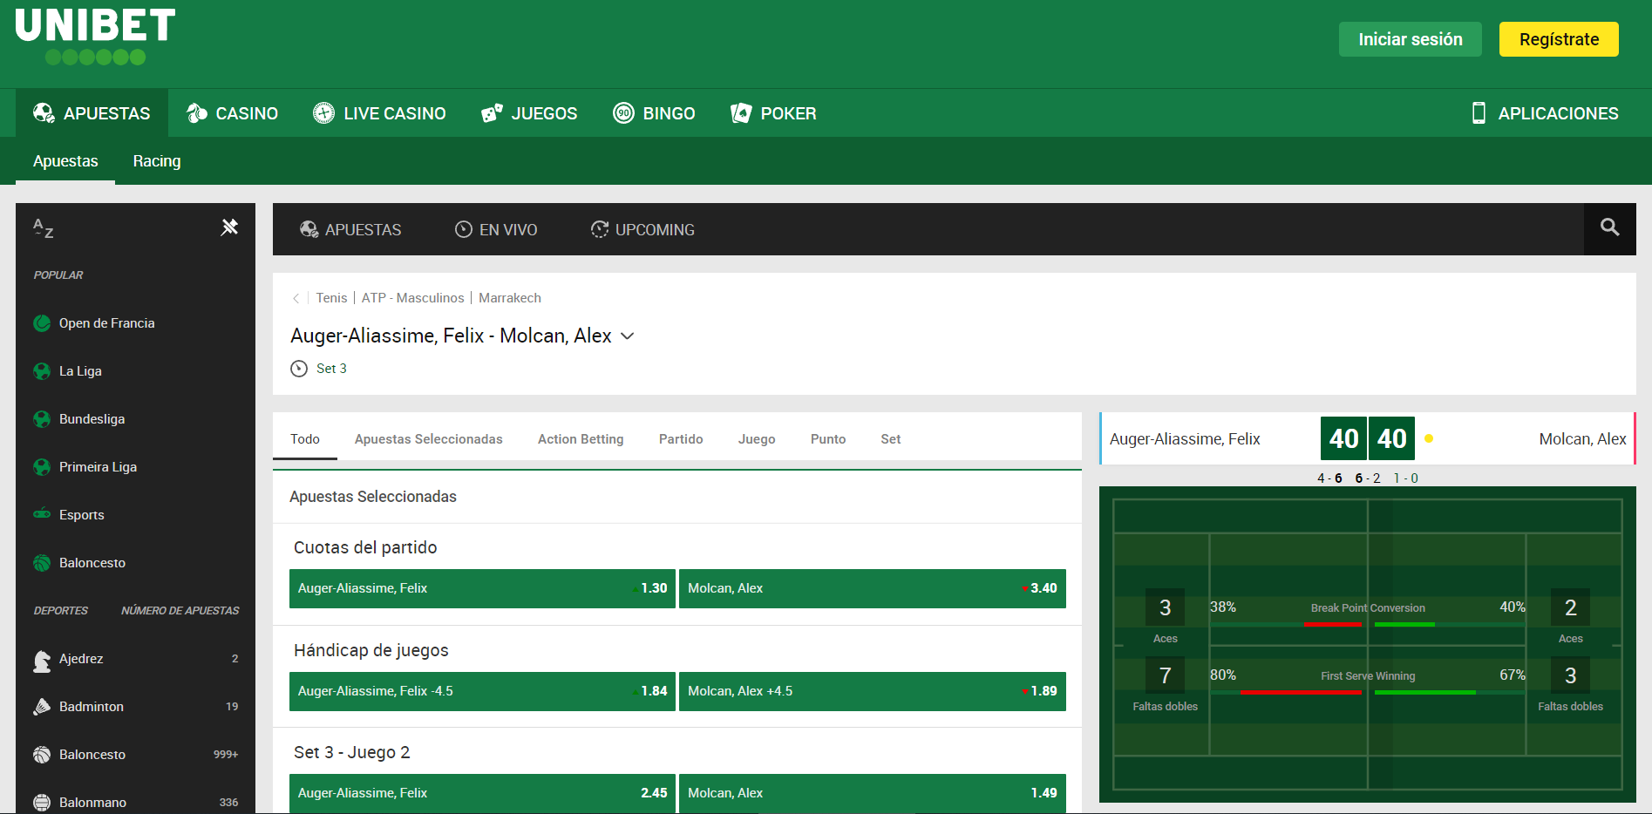Click the yellow Regístrate button
1652x814 pixels.
point(1559,39)
